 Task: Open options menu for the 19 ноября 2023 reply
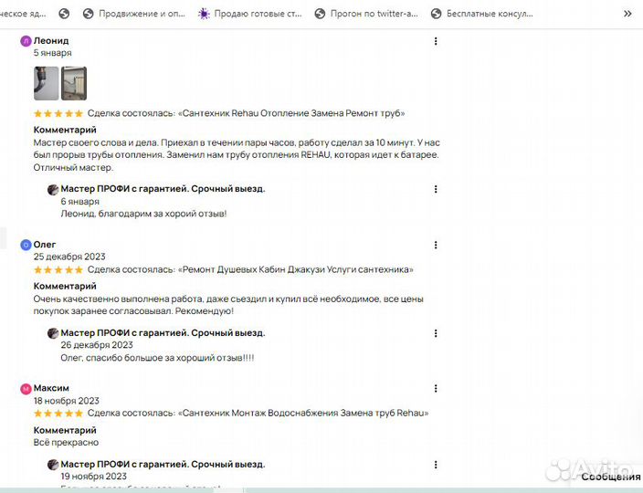pyautogui.click(x=436, y=465)
